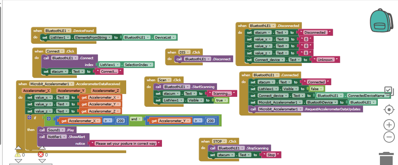Image resolution: width=398 pixels, height=165 pixels.
Task: Click the up arrow above the warning icon
Action: click(x=18, y=148)
